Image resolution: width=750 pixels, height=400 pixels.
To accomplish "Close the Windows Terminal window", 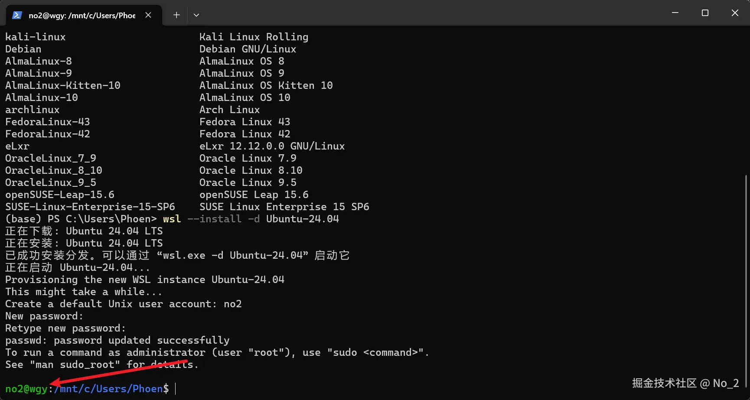I will point(735,13).
